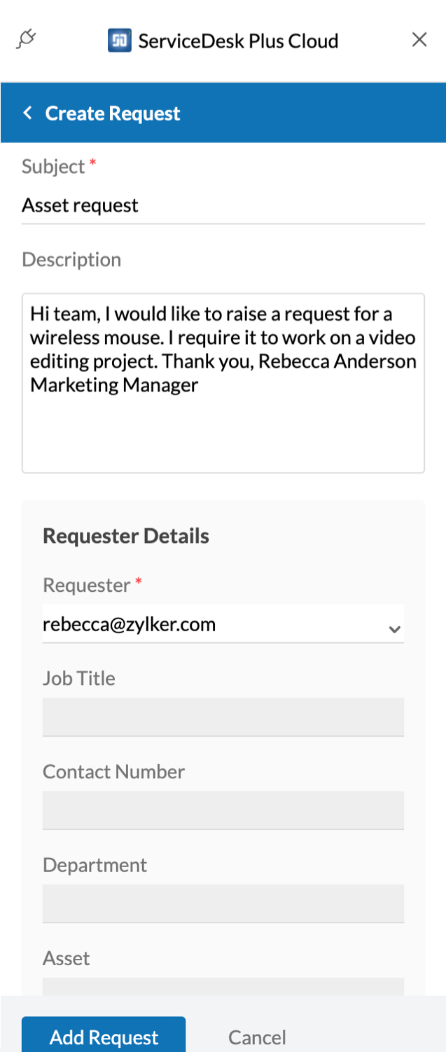Click the ServiceDesk Plus Cloud logo icon

click(120, 41)
